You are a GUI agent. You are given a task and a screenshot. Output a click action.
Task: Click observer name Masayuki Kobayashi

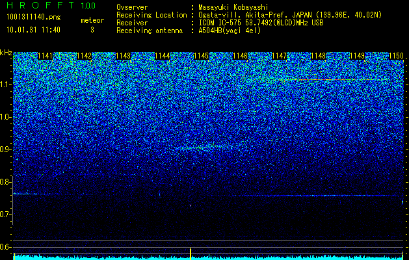tap(233, 7)
